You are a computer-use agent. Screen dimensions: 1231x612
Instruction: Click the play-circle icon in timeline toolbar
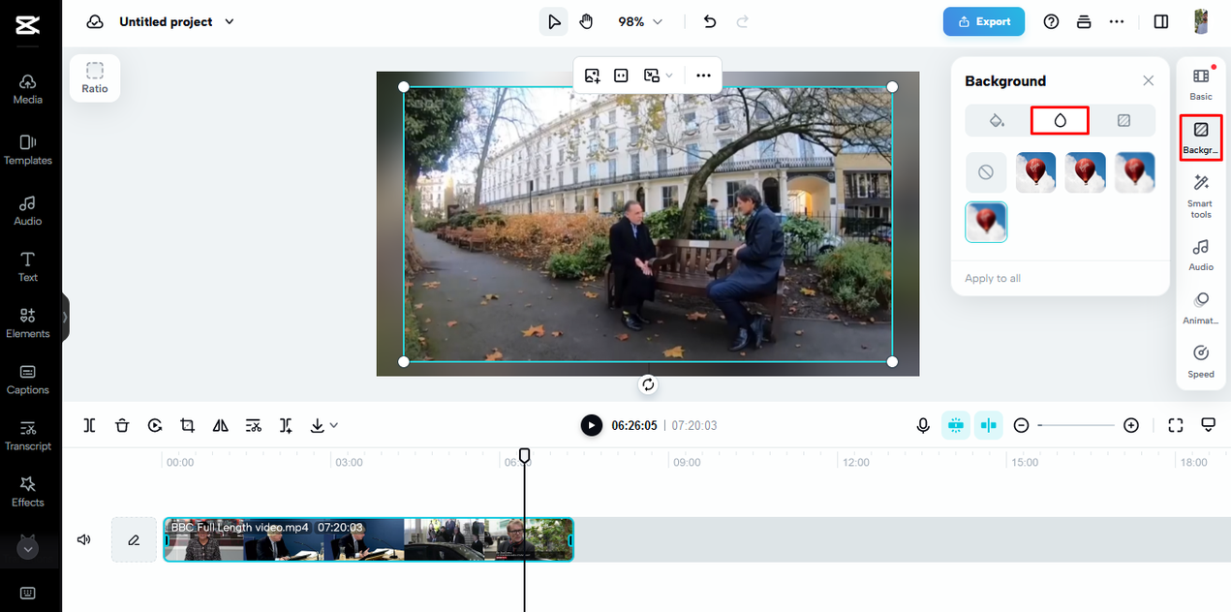(x=155, y=425)
